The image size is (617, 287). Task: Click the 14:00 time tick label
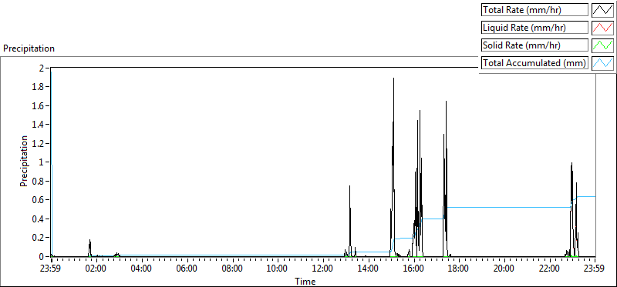click(x=369, y=269)
